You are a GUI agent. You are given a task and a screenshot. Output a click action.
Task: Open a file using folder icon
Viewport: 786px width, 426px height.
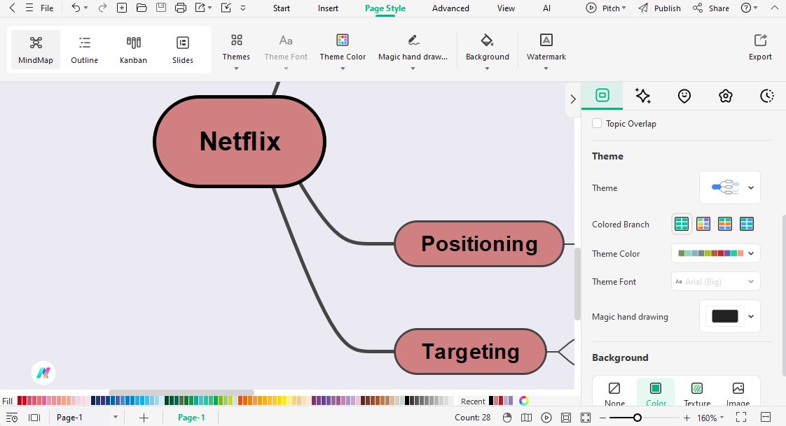pyautogui.click(x=142, y=8)
